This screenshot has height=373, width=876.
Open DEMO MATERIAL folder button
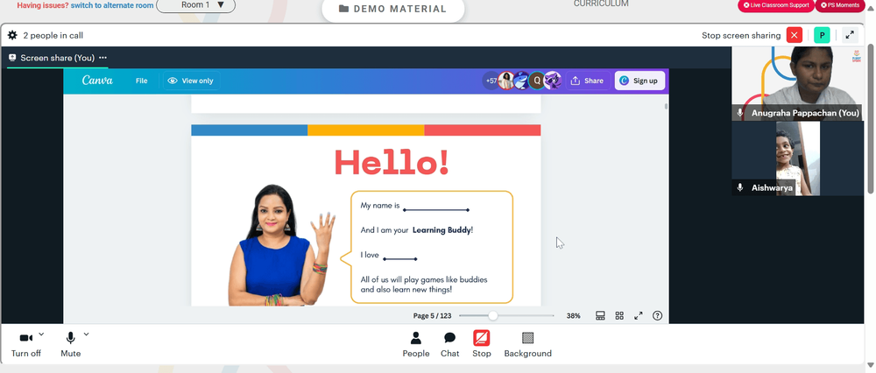(392, 9)
